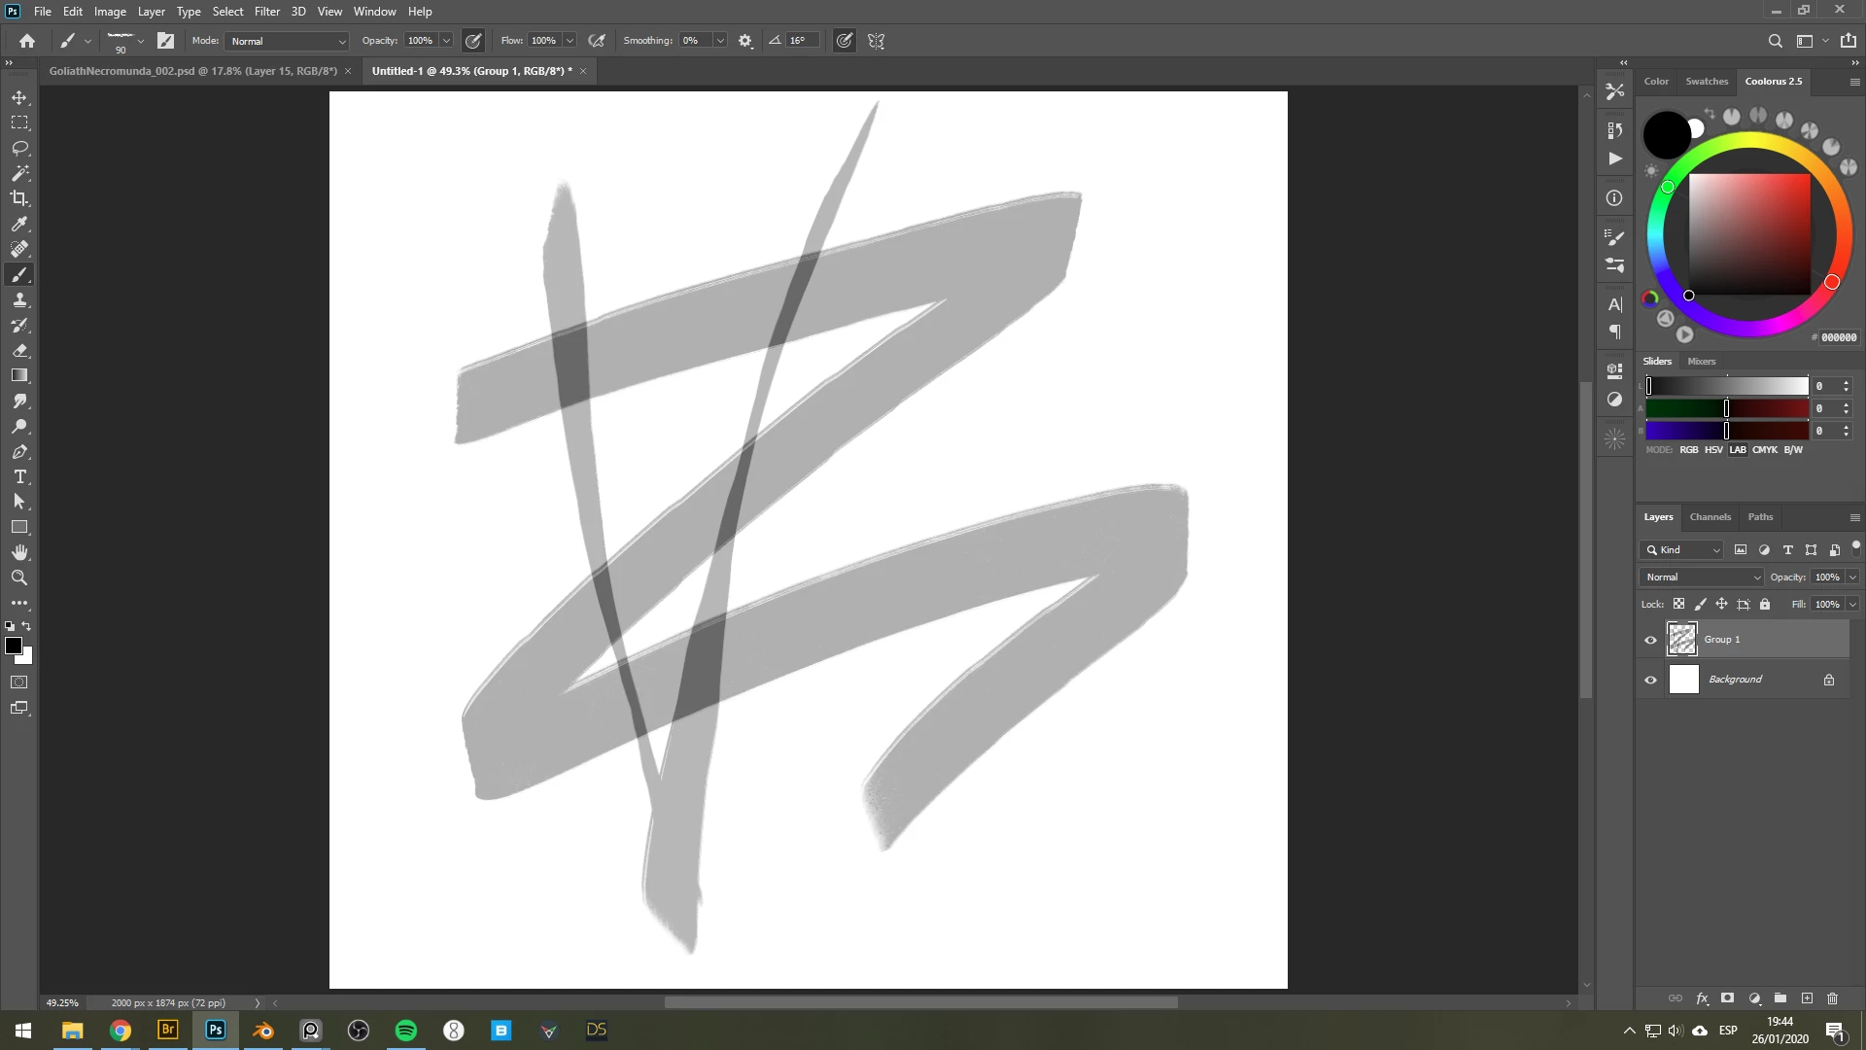Hide the Group 1 layer
Screen dimensions: 1866x1050
tap(1650, 640)
